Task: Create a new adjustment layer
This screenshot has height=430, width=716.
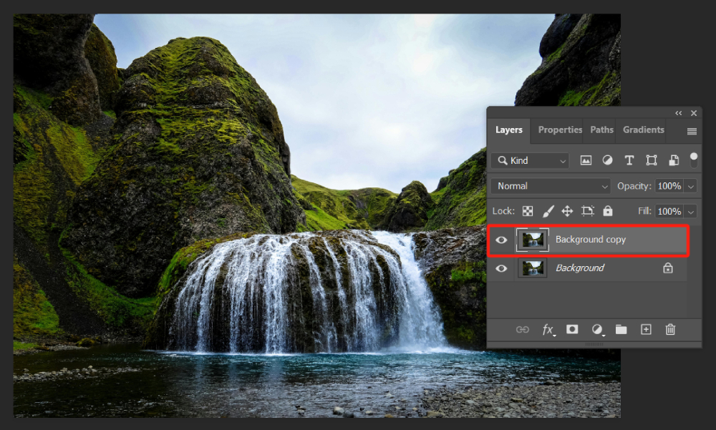Action: tap(597, 329)
